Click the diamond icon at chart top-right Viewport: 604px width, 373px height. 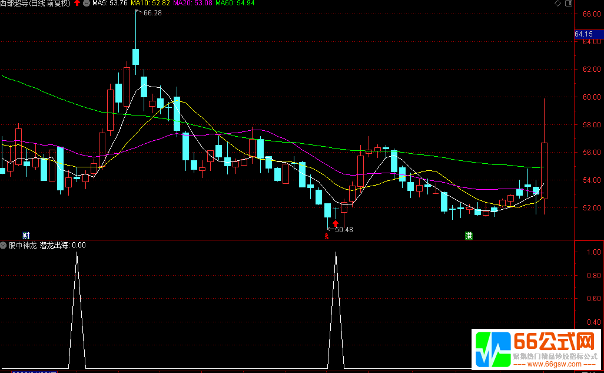[557, 4]
